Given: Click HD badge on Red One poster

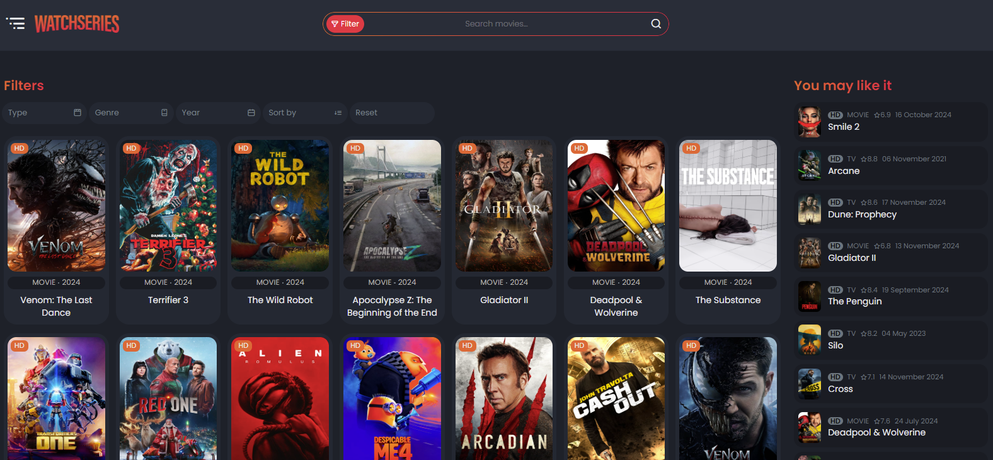Looking at the screenshot, I should tap(131, 346).
